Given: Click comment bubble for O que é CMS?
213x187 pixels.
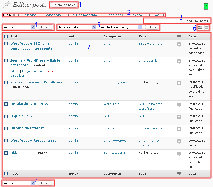Looking at the screenshot, I should pos(179,117).
